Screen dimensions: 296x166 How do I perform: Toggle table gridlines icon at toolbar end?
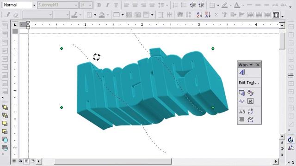coord(276,15)
